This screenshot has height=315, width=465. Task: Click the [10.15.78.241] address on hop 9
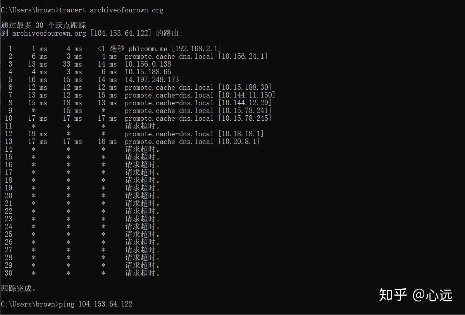point(245,111)
